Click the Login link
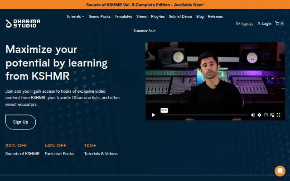The image size is (290, 181). [264, 24]
